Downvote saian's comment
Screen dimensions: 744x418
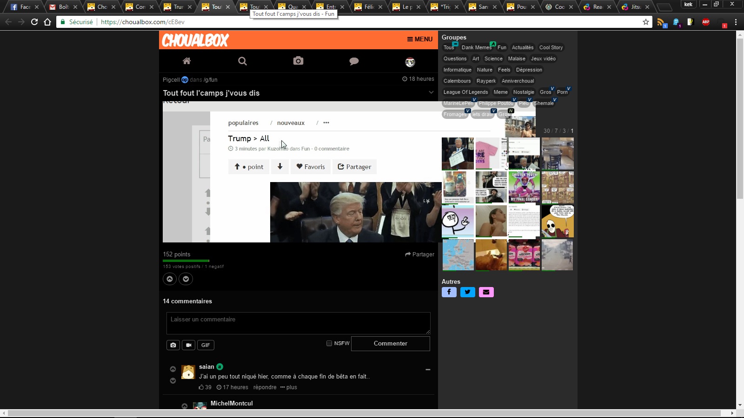click(173, 380)
